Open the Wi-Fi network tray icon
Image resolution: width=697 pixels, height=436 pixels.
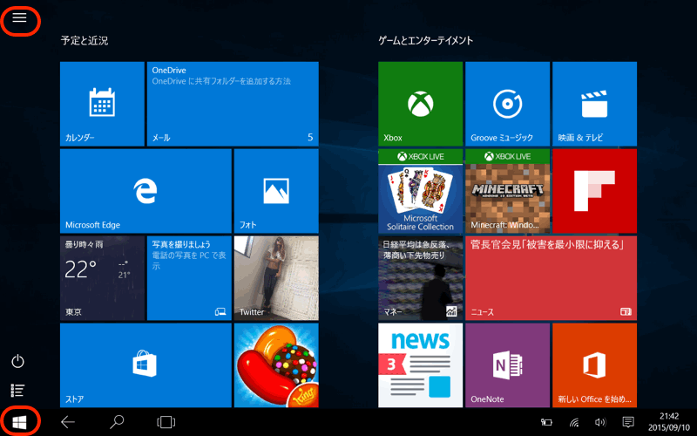pyautogui.click(x=574, y=422)
